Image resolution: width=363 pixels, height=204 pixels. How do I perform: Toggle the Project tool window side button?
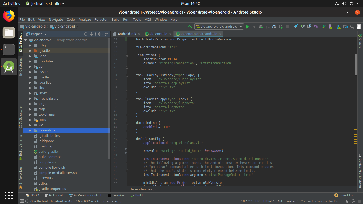point(20,42)
